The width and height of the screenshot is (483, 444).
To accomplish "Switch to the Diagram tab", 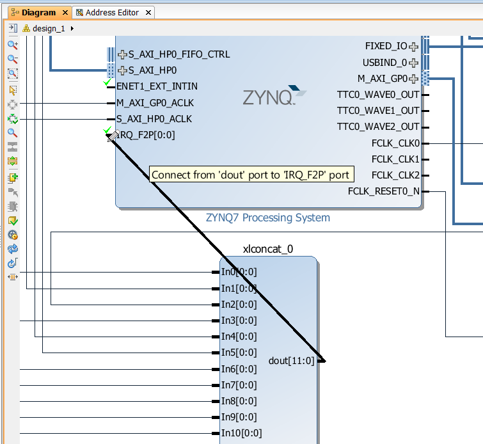I will [x=39, y=12].
